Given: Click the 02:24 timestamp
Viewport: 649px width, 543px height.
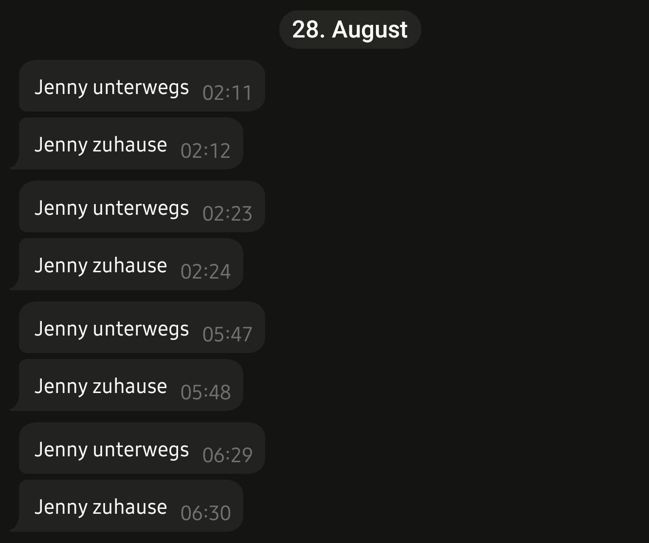Looking at the screenshot, I should [x=205, y=271].
